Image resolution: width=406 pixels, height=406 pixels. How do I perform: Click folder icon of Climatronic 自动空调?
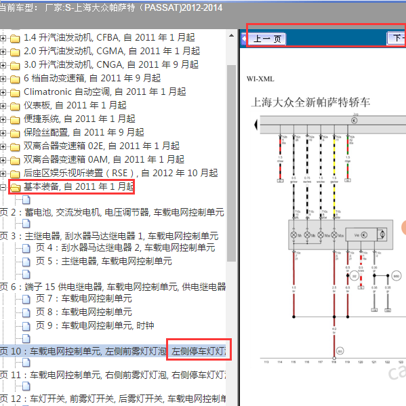click(15, 92)
